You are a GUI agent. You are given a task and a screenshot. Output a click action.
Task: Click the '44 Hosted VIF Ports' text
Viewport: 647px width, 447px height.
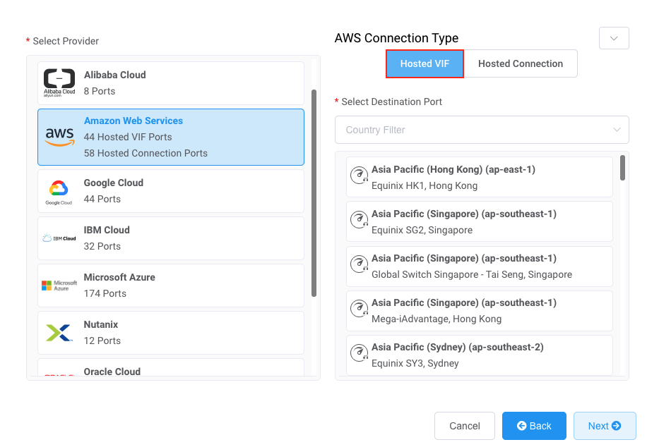128,137
